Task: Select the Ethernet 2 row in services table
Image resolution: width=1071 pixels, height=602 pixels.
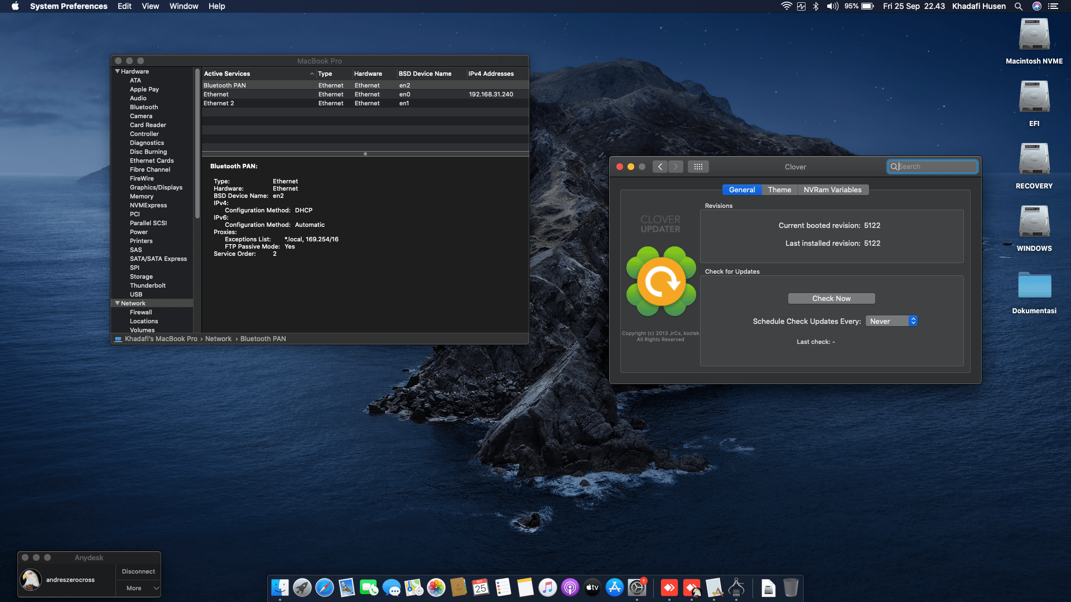Action: 365,103
